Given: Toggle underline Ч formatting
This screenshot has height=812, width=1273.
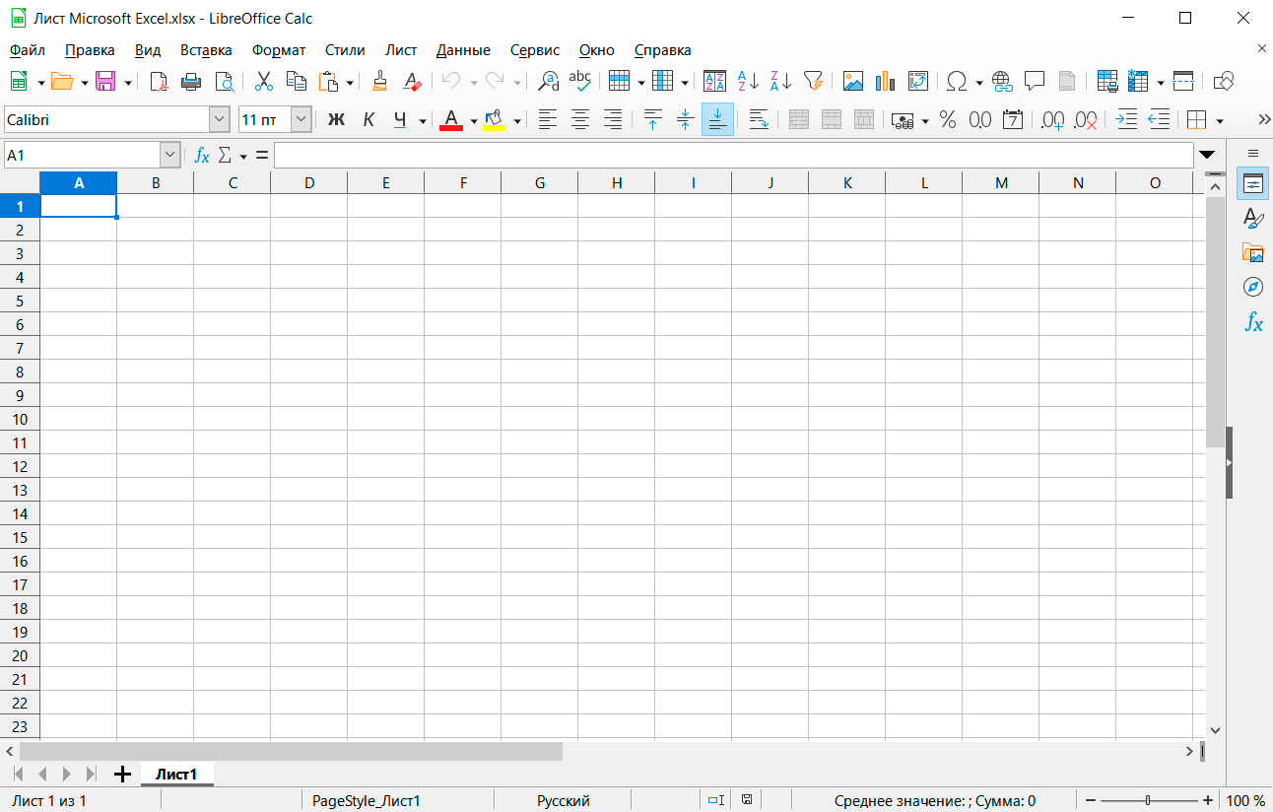Looking at the screenshot, I should (x=400, y=120).
